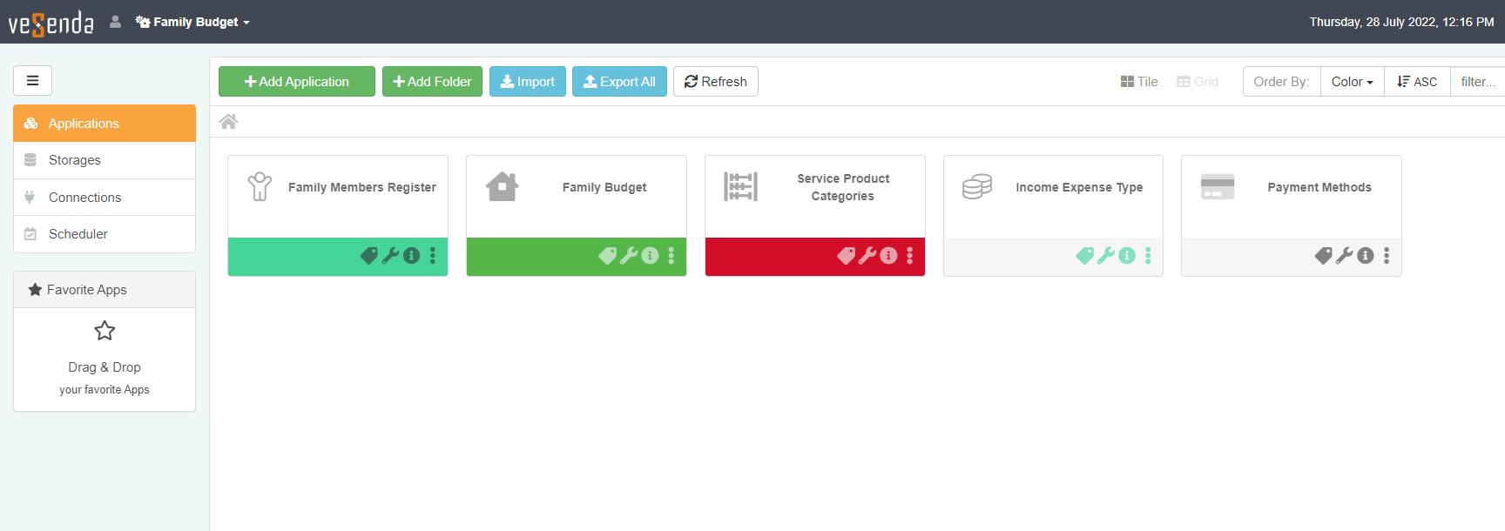Open the Family Budget workspace dropdown
Screen dimensions: 1505x531
(193, 22)
